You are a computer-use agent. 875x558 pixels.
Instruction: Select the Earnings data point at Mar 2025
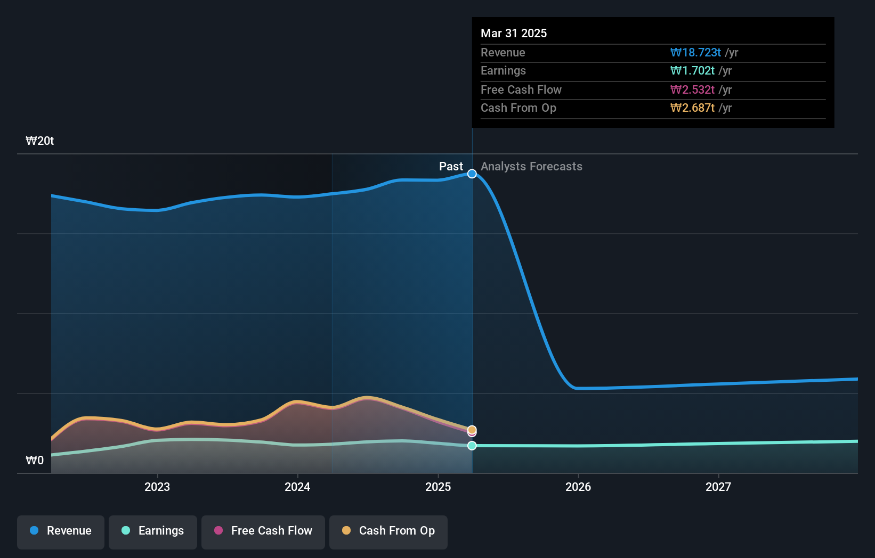[472, 446]
